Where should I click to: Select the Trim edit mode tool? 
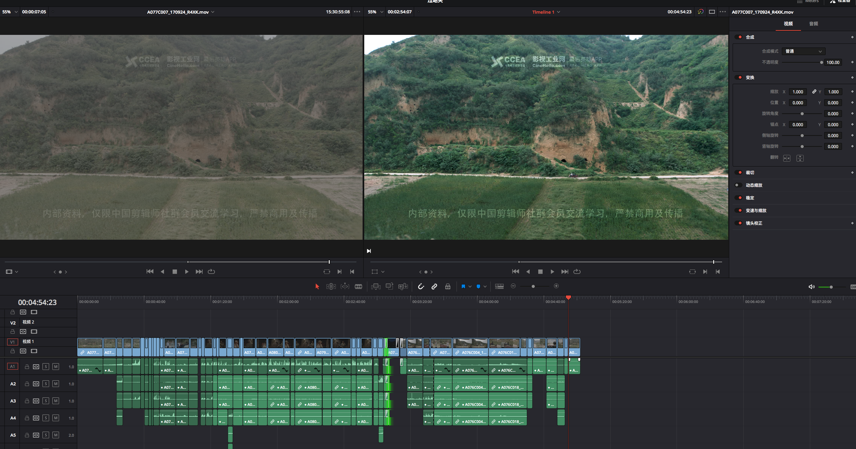[x=331, y=287]
